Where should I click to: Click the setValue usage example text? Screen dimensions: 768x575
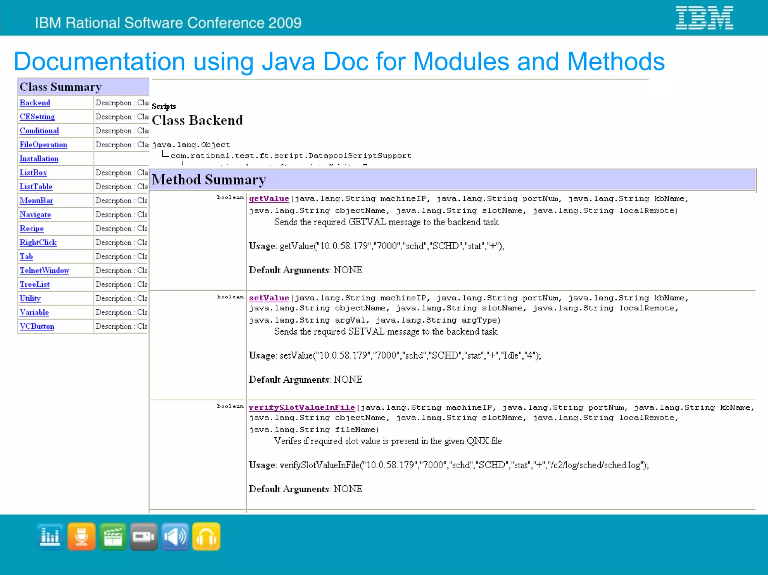[x=395, y=356]
